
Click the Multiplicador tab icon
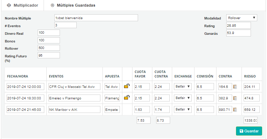[9, 6]
